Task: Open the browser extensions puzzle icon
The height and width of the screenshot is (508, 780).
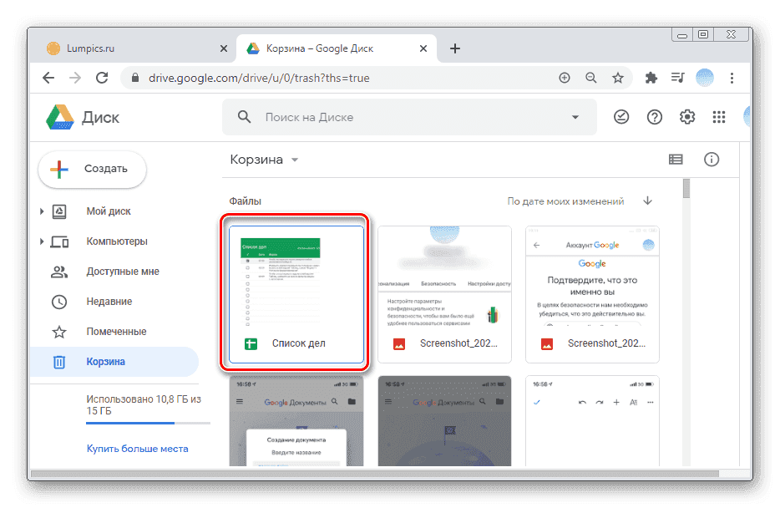Action: coord(651,78)
